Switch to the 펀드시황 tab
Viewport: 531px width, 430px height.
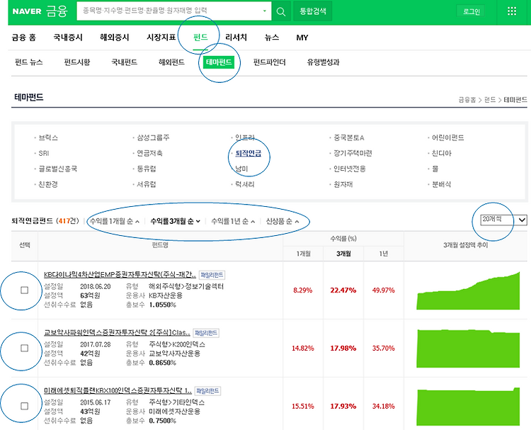77,62
